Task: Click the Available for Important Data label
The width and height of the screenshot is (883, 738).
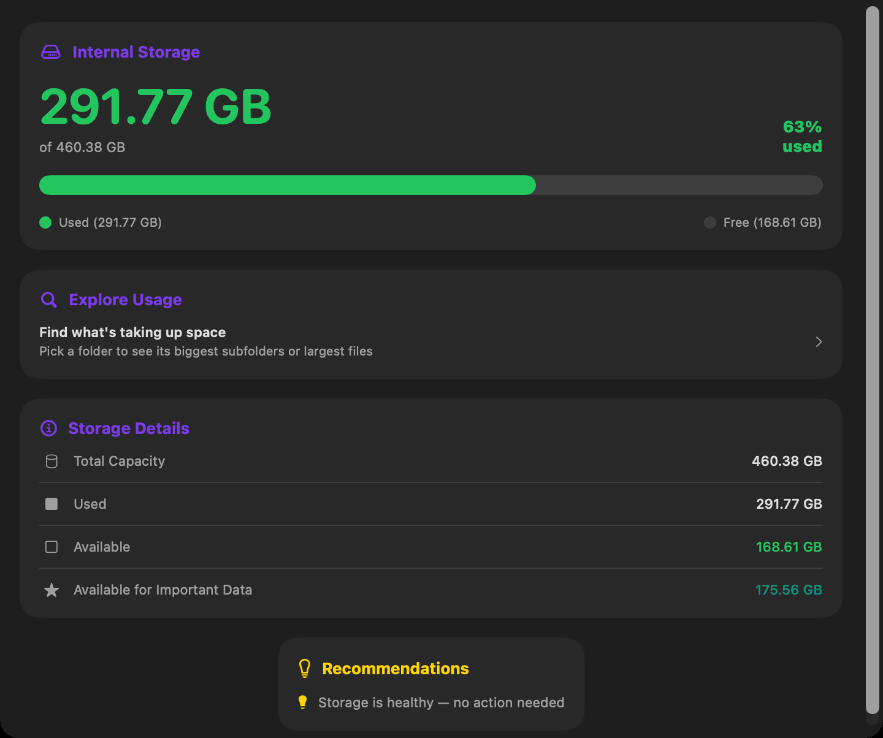Action: (x=163, y=590)
